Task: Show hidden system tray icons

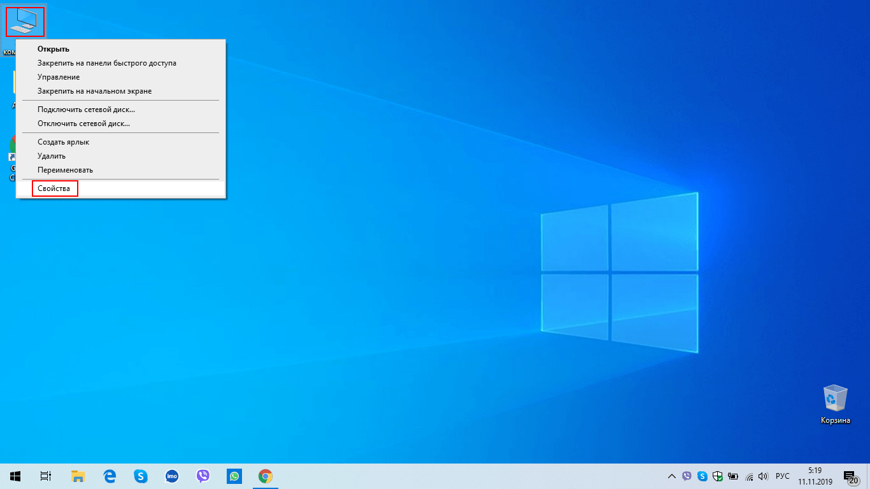Action: click(671, 476)
